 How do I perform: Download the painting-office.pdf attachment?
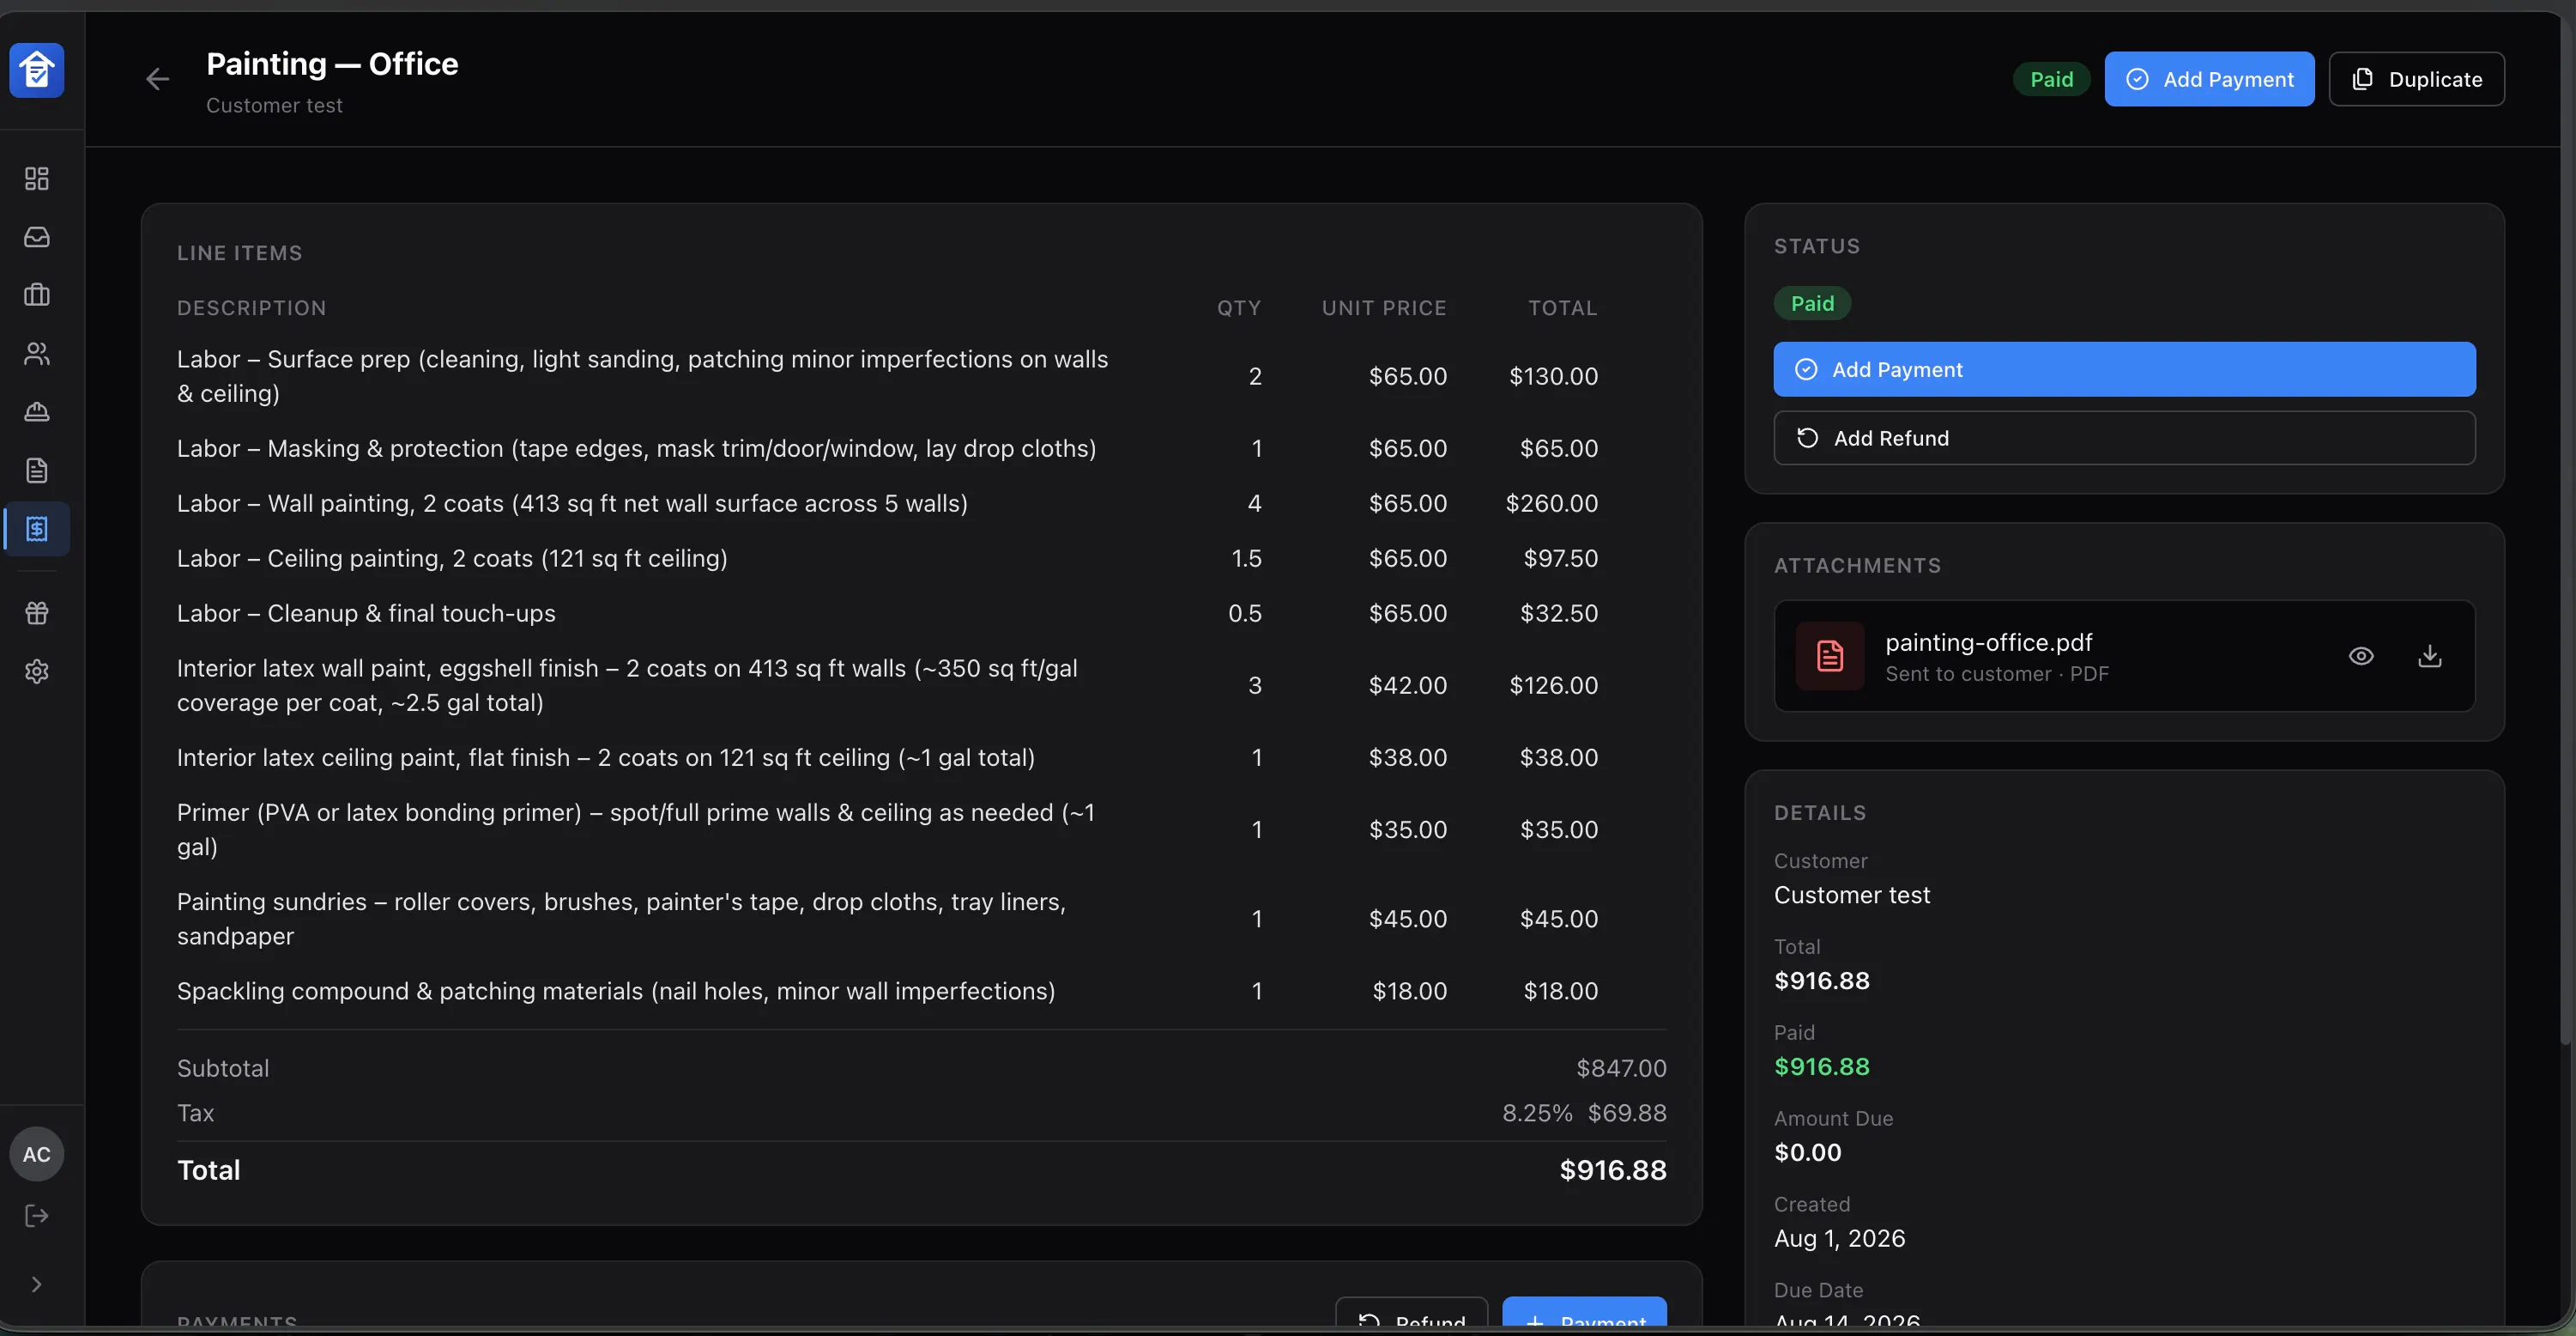2429,657
